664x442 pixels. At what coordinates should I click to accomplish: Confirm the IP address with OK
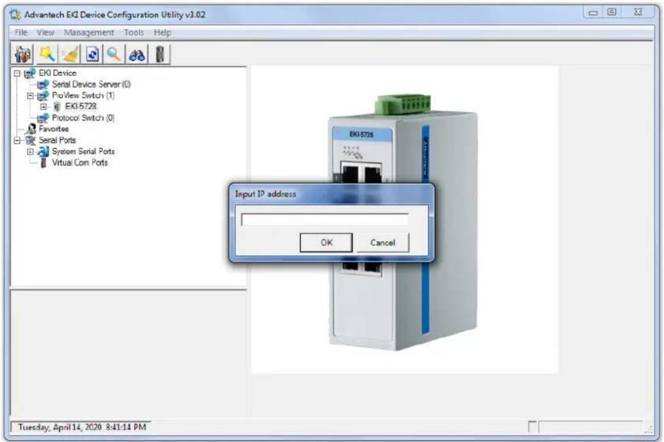point(326,243)
